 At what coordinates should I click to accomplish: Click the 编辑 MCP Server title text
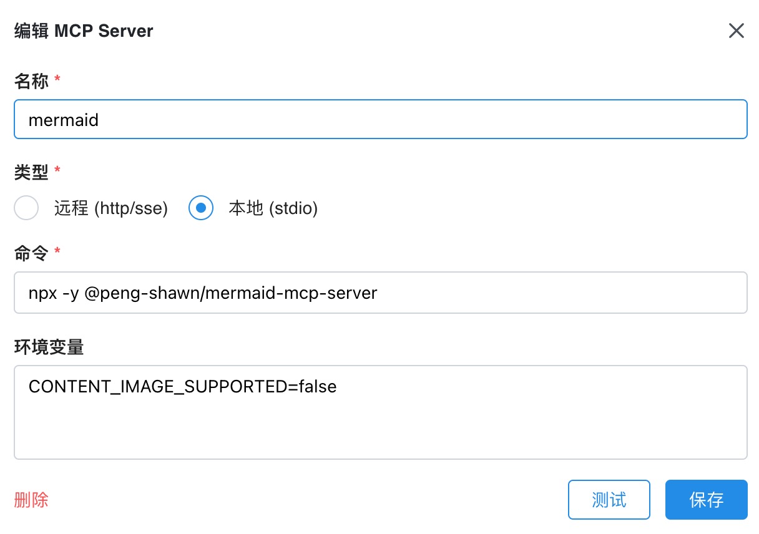[84, 31]
